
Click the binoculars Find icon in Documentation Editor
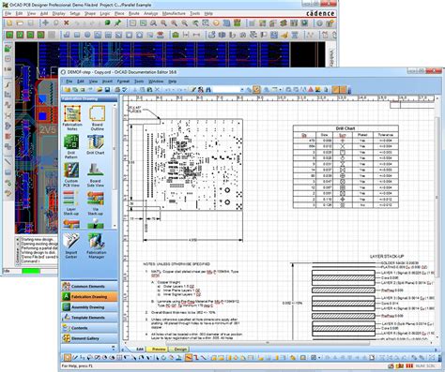pos(208,90)
